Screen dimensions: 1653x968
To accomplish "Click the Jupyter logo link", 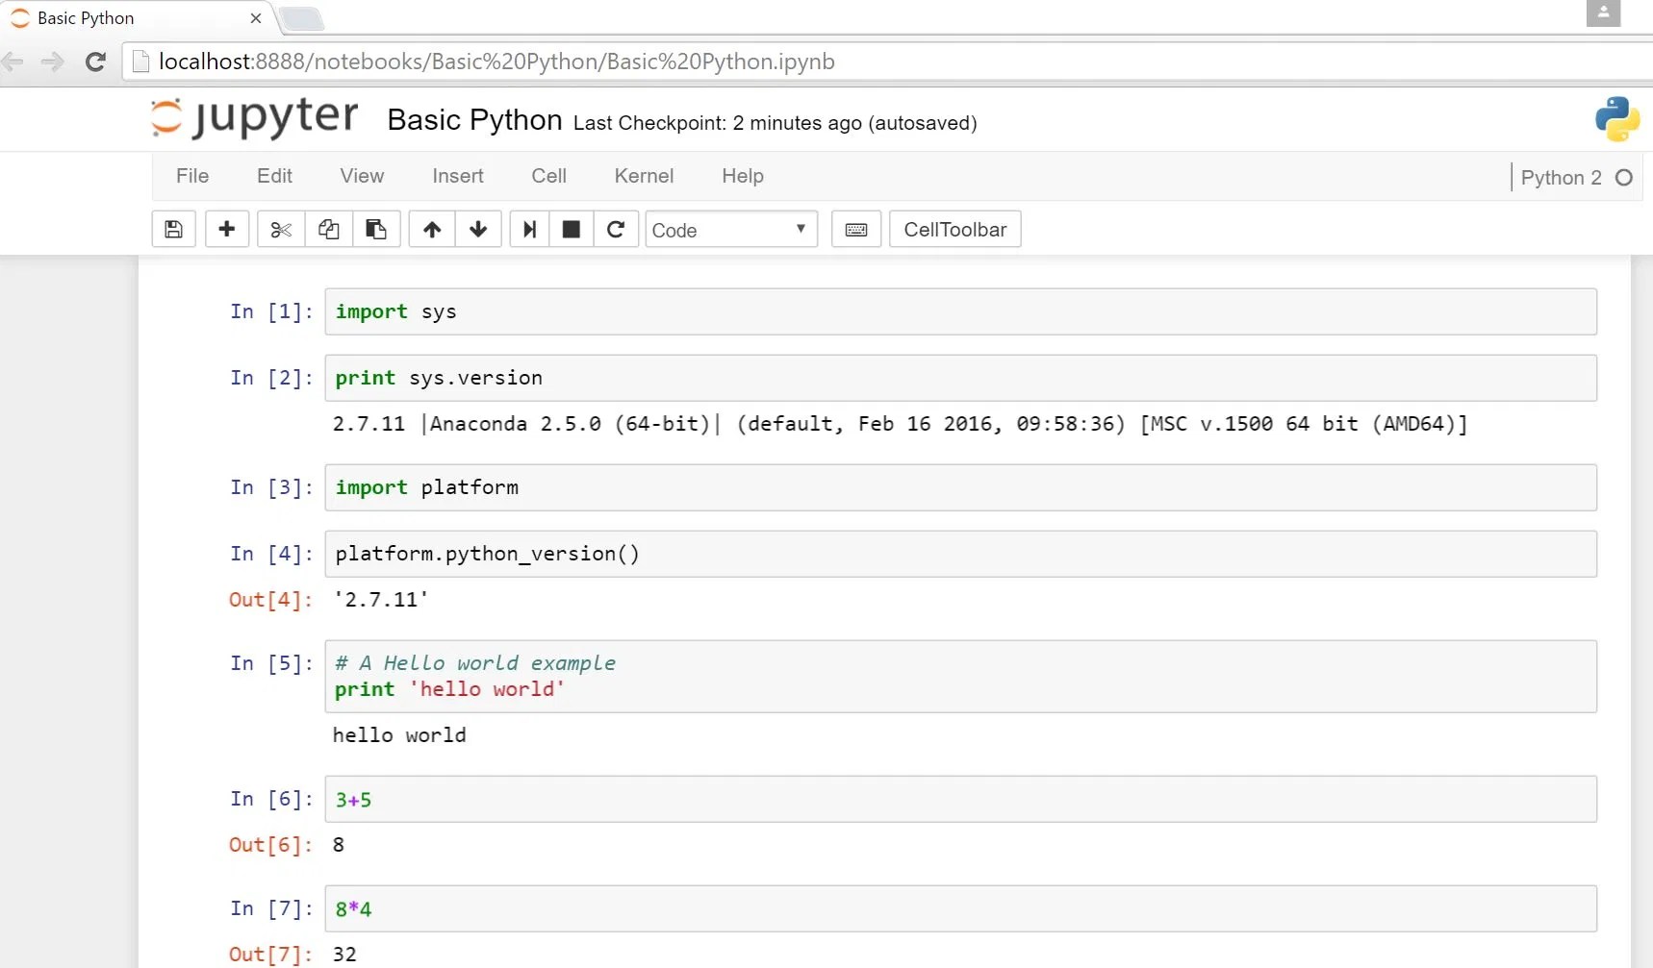I will [x=255, y=118].
